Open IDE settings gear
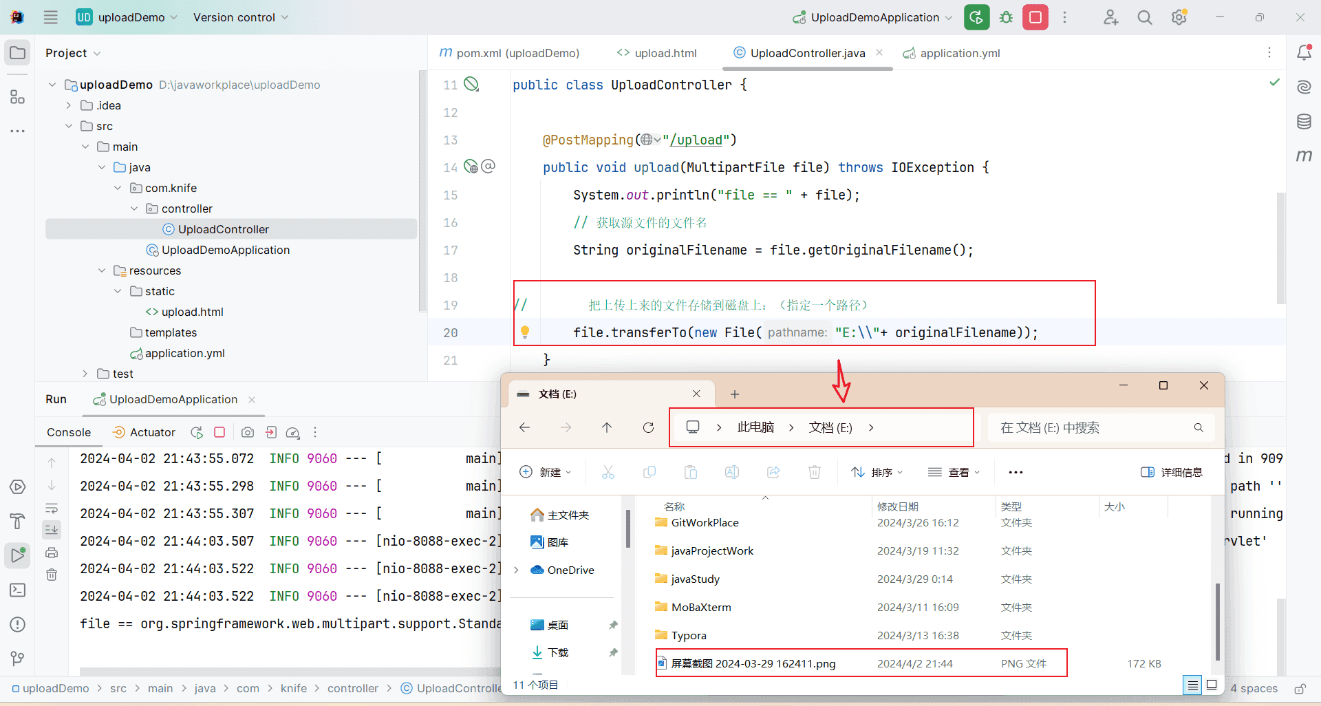Viewport: 1321px width, 706px height. [1179, 17]
